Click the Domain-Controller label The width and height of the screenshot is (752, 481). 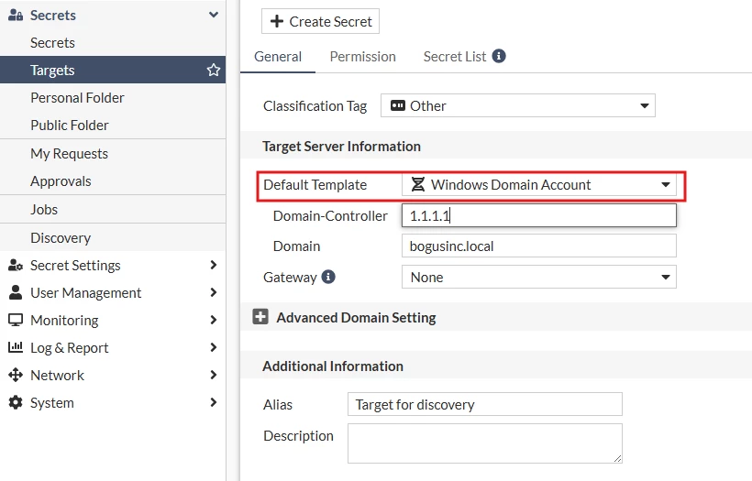pyautogui.click(x=330, y=216)
